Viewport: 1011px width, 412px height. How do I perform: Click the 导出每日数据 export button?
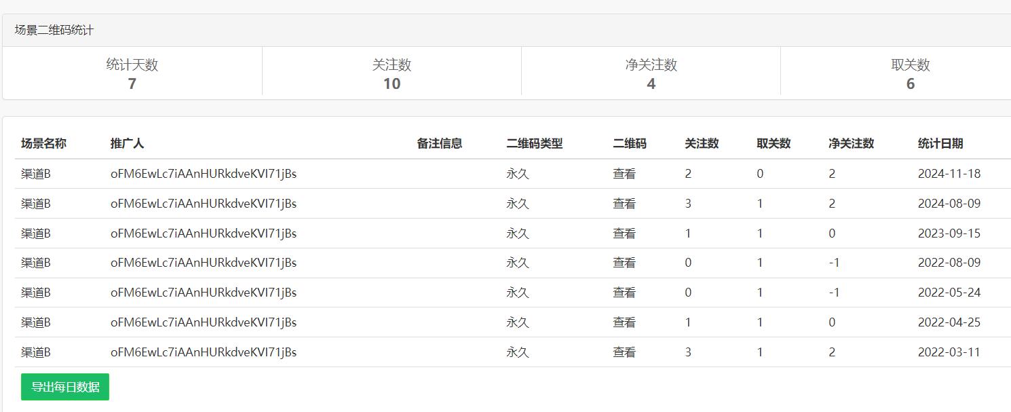coord(65,387)
